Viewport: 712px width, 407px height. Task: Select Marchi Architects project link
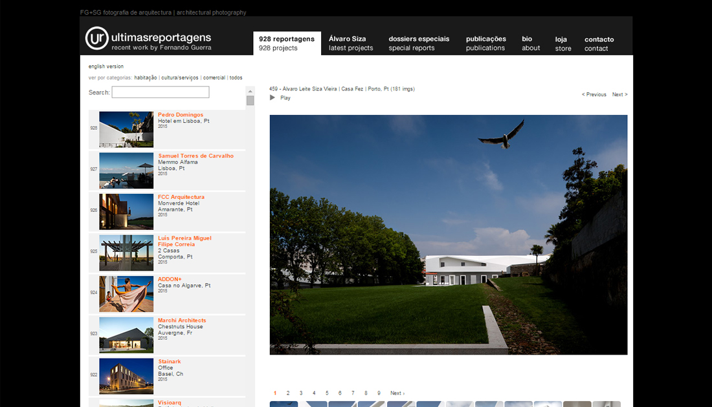(182, 320)
